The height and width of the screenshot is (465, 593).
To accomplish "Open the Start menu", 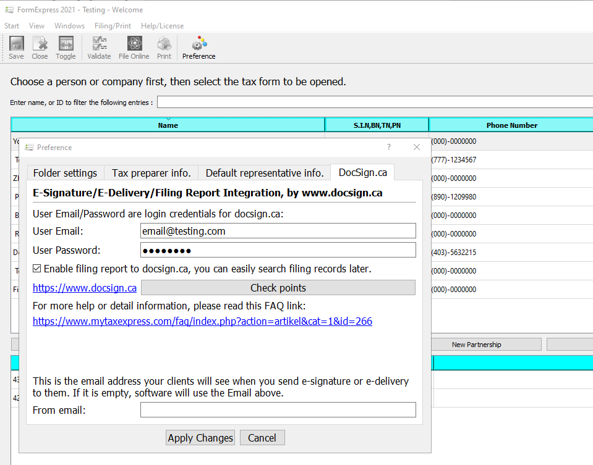I will (12, 26).
